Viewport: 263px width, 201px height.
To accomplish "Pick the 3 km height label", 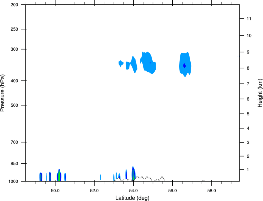I will click(x=248, y=143).
